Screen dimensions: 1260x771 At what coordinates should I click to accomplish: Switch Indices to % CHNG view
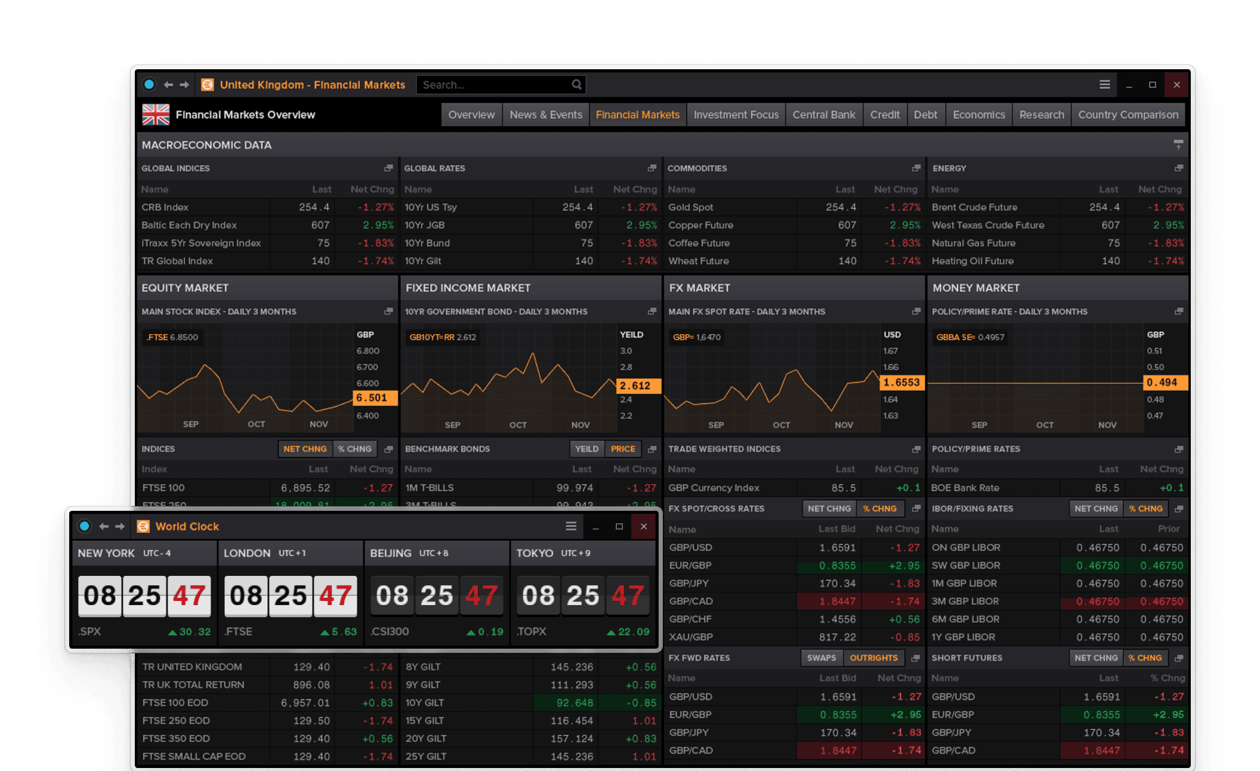(355, 449)
